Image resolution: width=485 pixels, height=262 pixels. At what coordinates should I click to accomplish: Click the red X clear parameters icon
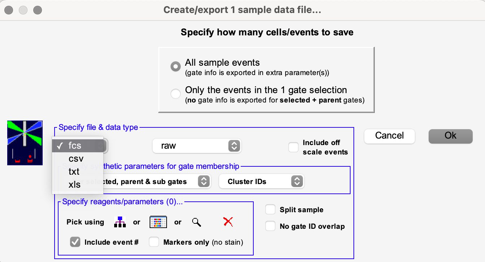[228, 222]
